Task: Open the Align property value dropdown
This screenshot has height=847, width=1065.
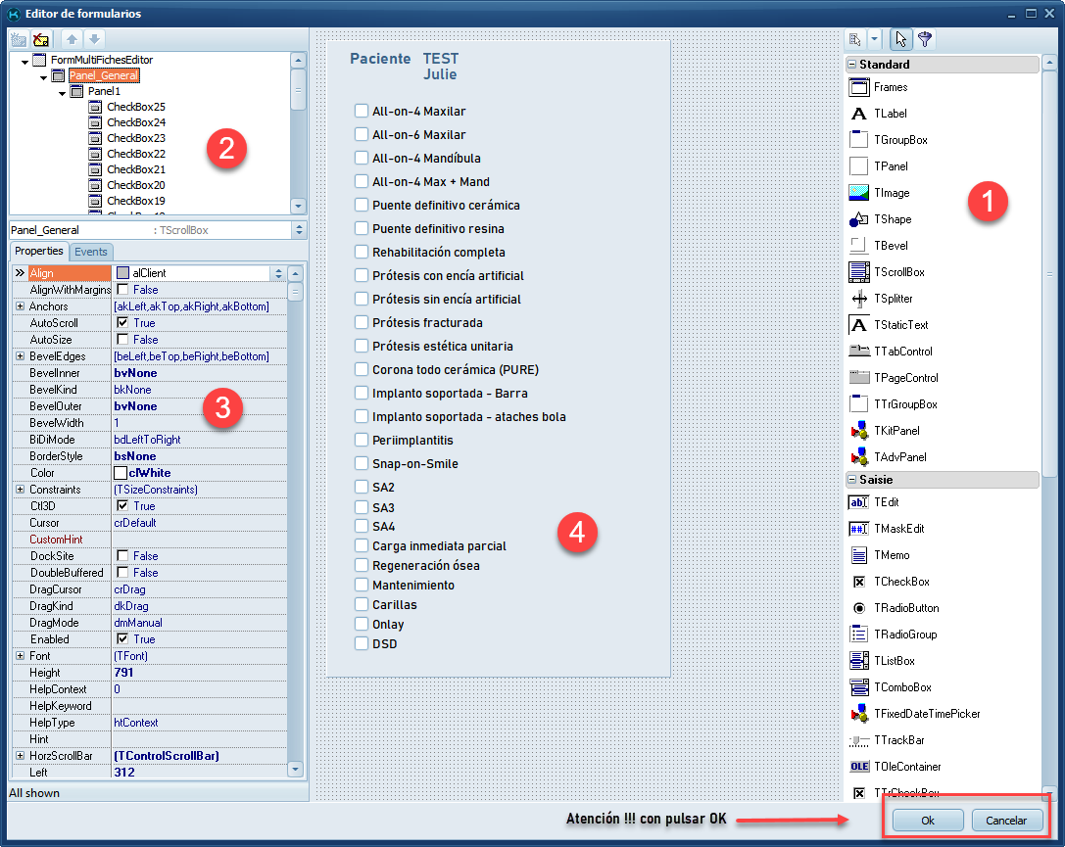Action: 278,273
